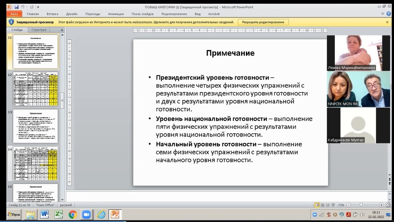This screenshot has height=222, width=394.
Task: Switch to the Вставка ribbon tab
Action: click(52, 14)
